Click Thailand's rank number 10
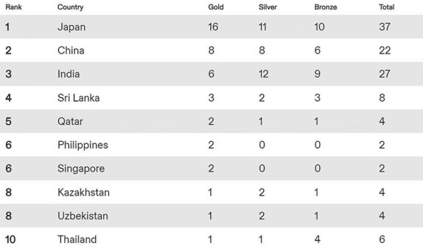Viewport: 423px width, 250px height. [x=10, y=239]
